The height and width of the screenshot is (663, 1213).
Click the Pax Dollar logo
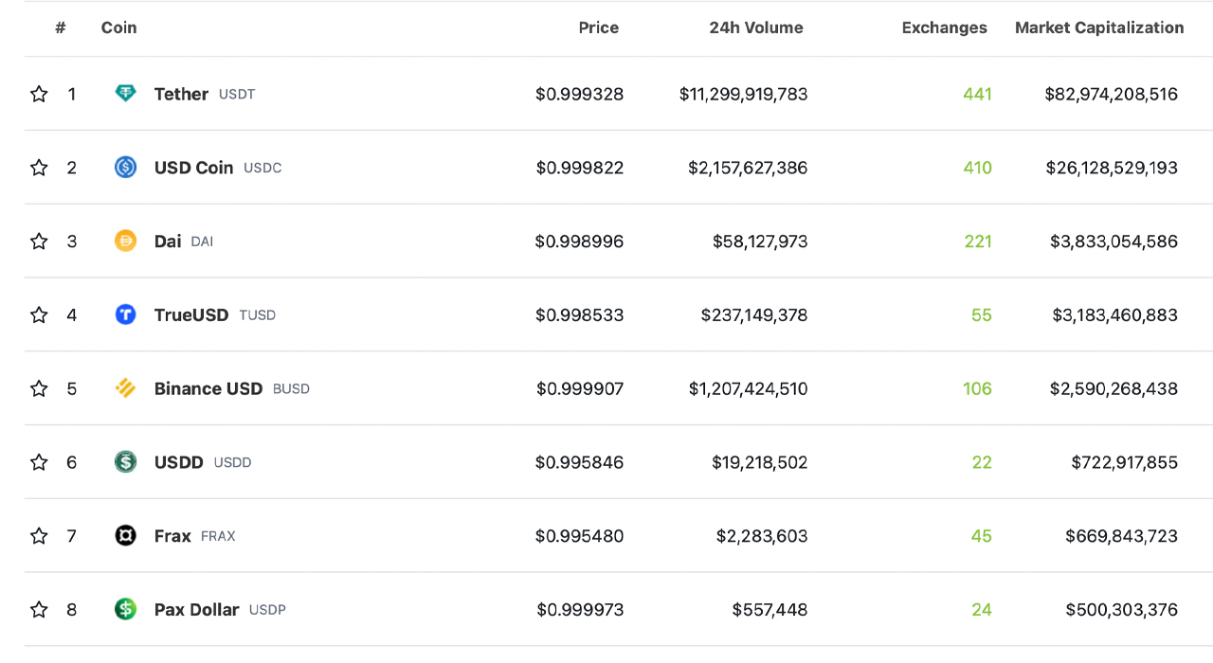click(126, 609)
